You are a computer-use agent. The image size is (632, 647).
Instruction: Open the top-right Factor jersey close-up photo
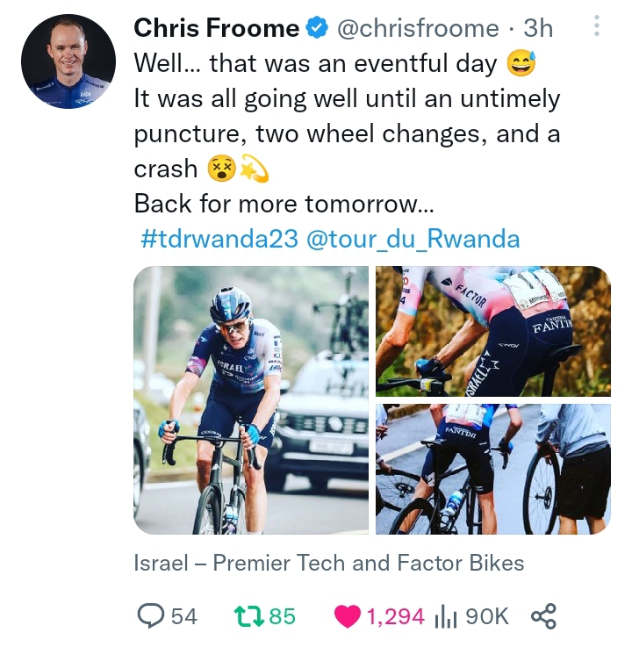(x=492, y=332)
